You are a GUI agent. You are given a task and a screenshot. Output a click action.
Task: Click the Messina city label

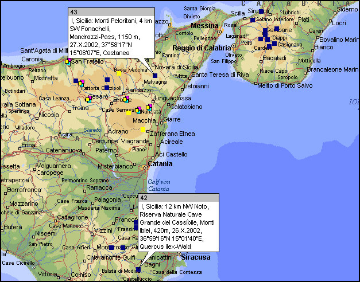[x=204, y=26]
